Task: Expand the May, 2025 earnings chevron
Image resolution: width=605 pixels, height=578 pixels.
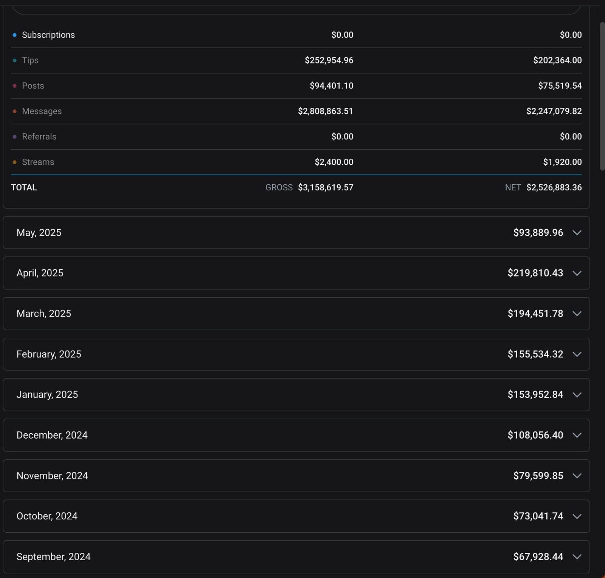Action: [x=577, y=233]
